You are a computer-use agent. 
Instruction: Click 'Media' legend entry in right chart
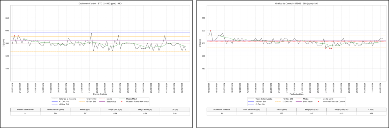tap(306, 99)
